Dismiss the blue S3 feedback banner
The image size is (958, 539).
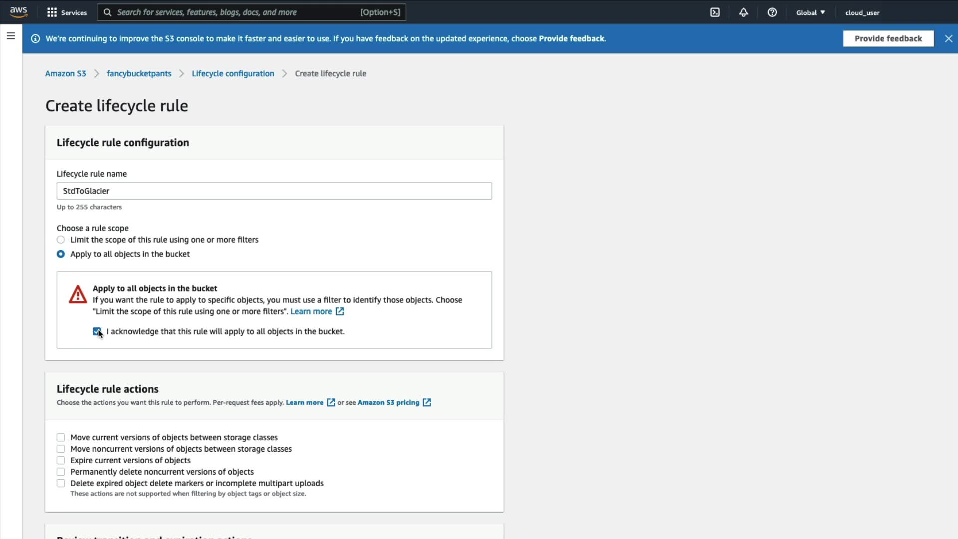click(948, 38)
